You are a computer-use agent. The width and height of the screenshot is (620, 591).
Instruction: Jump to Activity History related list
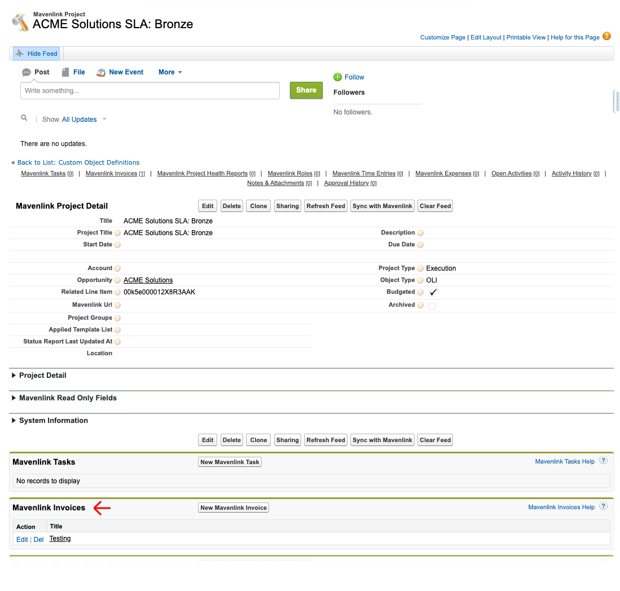571,174
